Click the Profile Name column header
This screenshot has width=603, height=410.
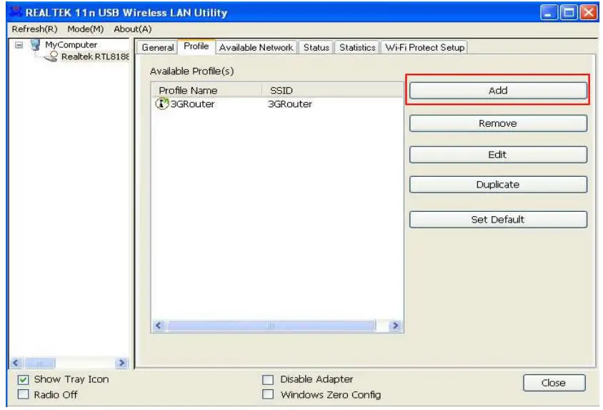(206, 90)
